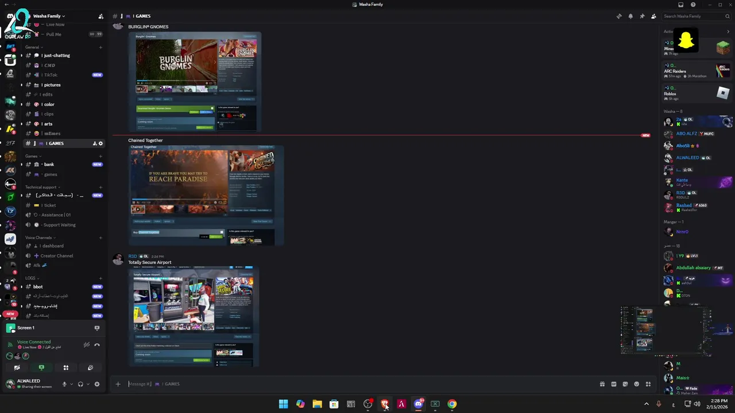Open the GIF picker
735x413 pixels.
613,384
